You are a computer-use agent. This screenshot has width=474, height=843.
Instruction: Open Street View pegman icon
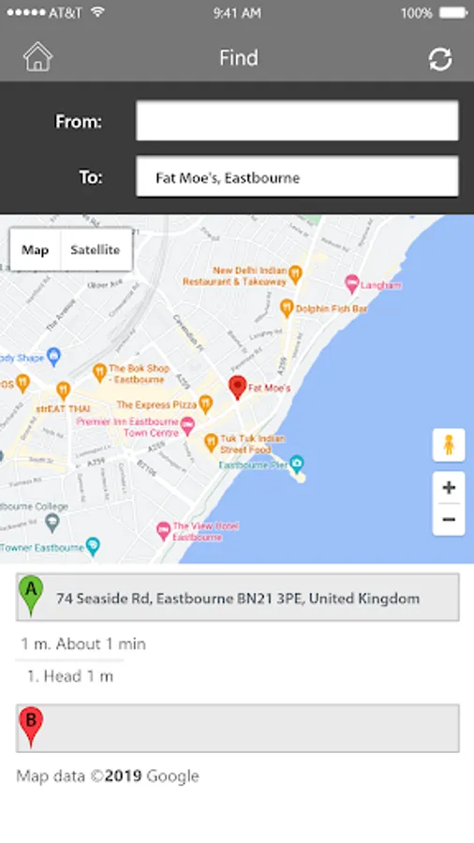pos(449,445)
